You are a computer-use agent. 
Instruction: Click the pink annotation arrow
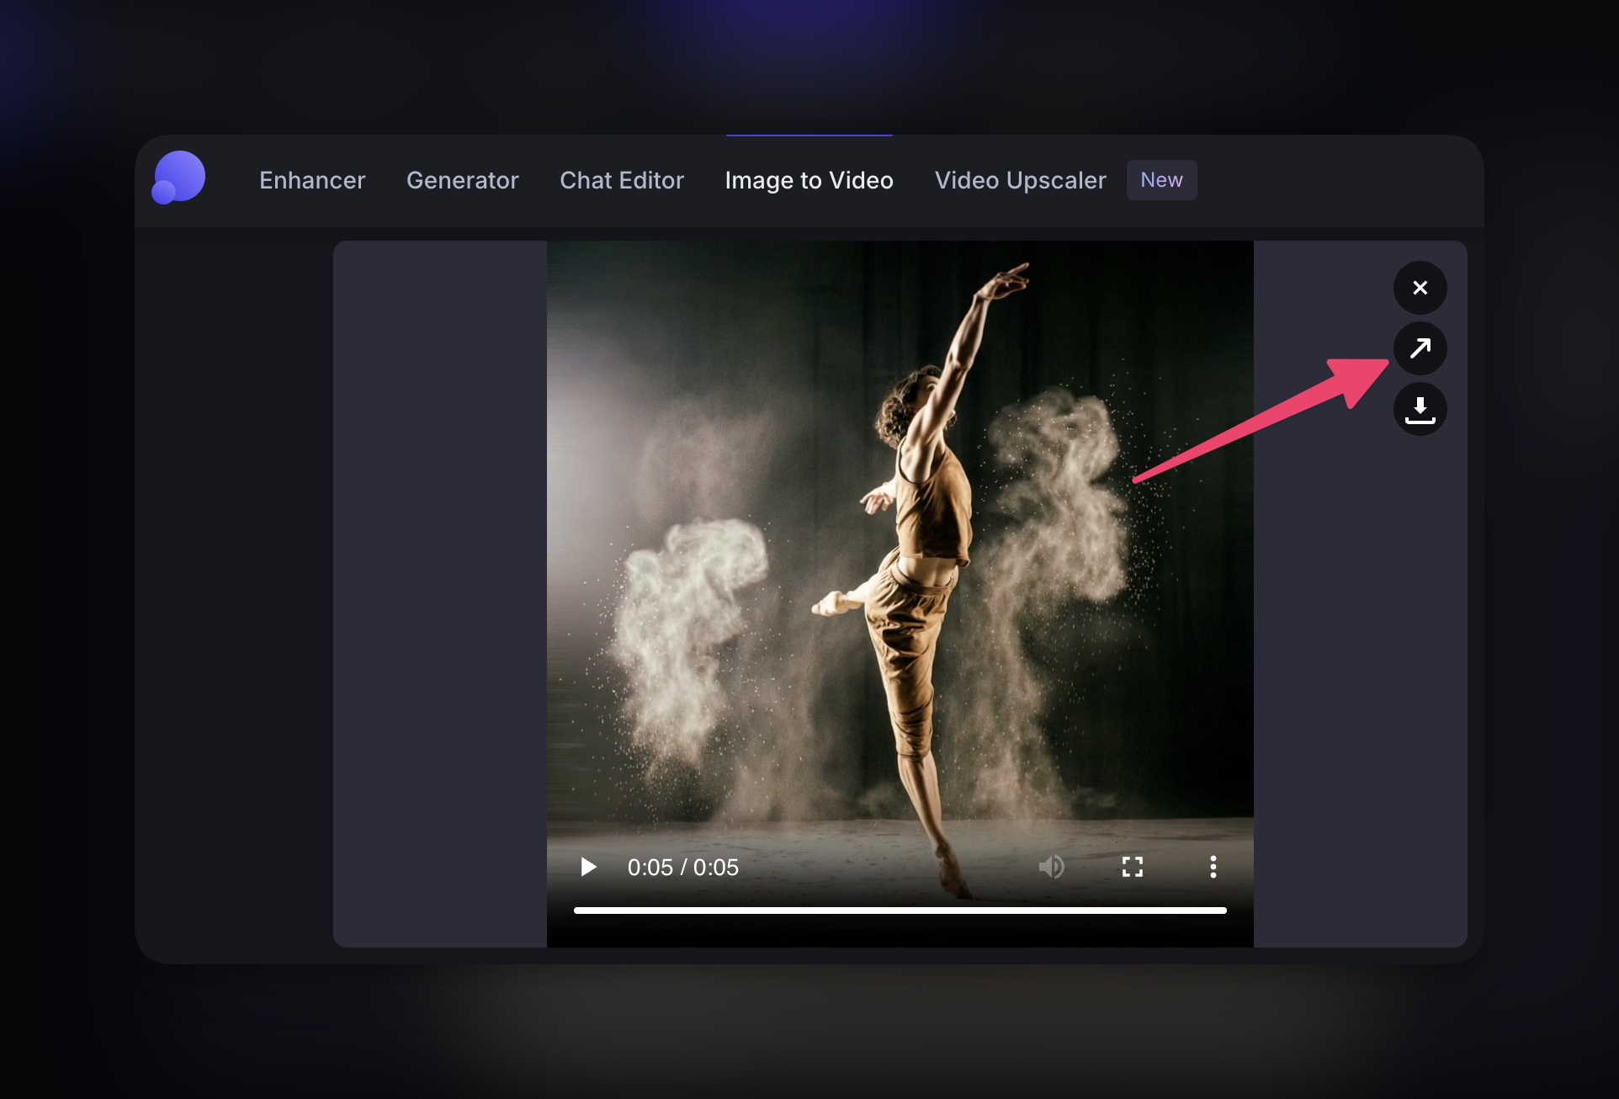1262,421
